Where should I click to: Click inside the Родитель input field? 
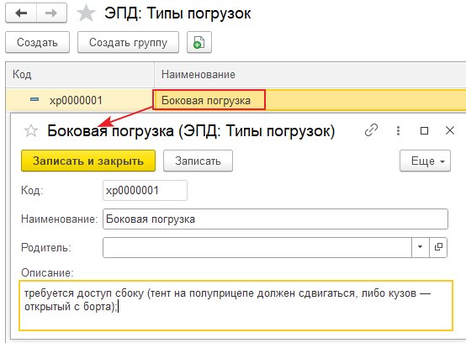click(257, 247)
